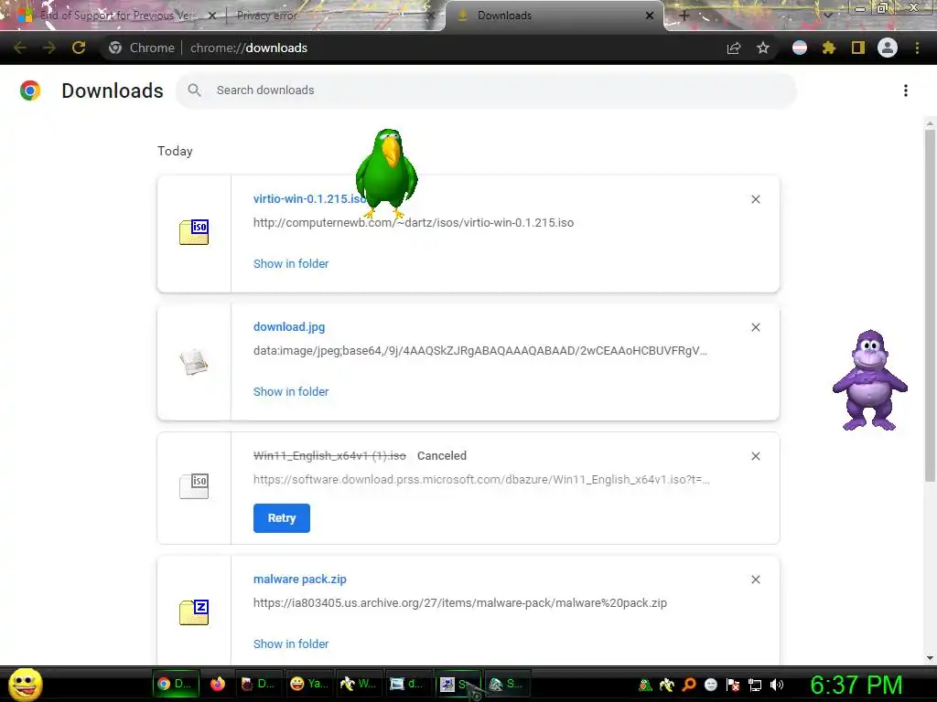This screenshot has height=702, width=937.
Task: Click the virtio-win iso file icon
Action: pyautogui.click(x=194, y=232)
